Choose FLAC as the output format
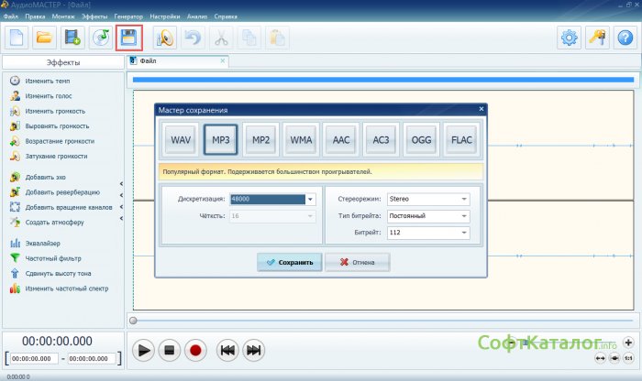 461,140
